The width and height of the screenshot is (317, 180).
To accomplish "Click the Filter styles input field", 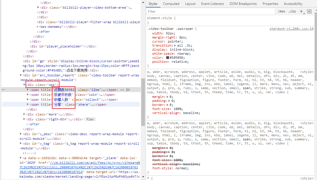I will click(210, 12).
